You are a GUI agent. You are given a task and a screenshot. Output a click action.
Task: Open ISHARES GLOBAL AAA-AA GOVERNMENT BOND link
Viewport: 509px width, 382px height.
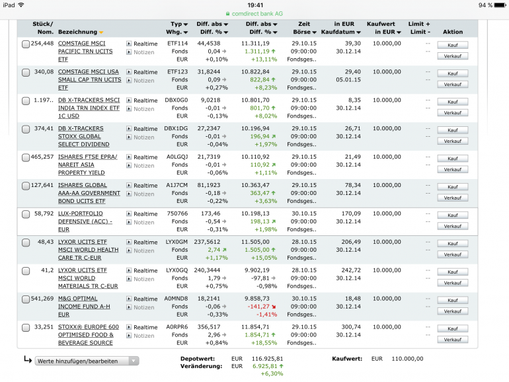(89, 193)
